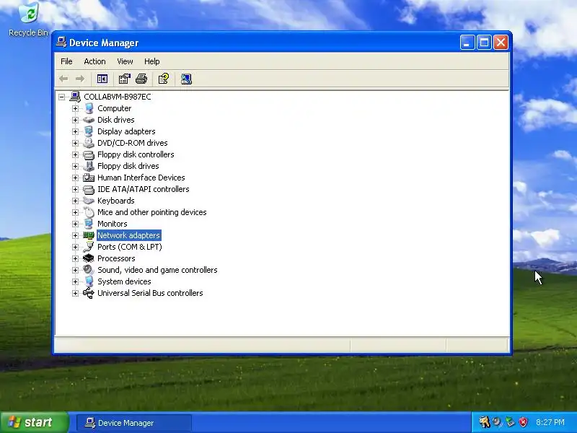Open the File menu
This screenshot has width=577, height=433.
[x=66, y=61]
